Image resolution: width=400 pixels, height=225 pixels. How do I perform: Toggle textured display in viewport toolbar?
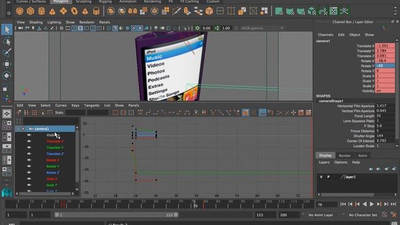(134, 28)
